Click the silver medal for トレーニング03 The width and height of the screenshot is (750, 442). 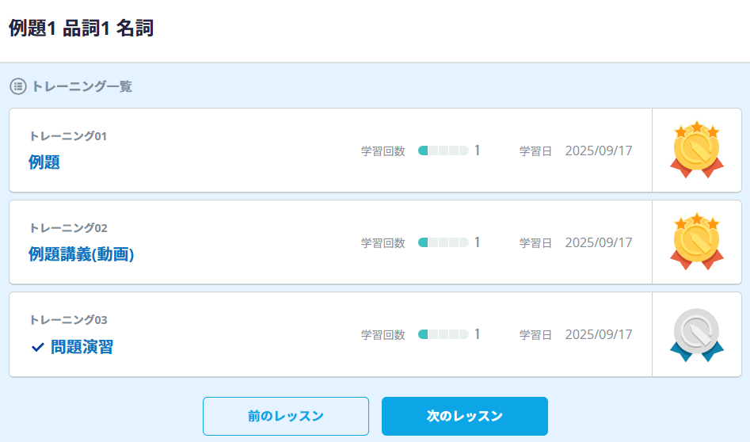[696, 334]
